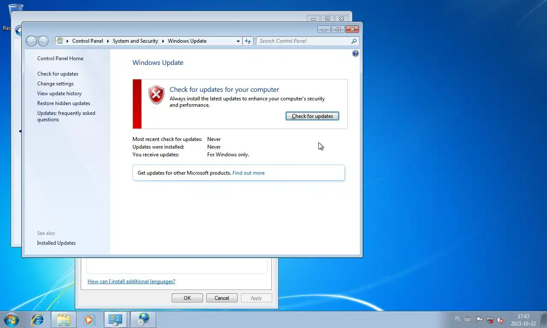Select the Windows Update breadcrumb
Viewport: 547px width, 328px height.
coord(187,41)
